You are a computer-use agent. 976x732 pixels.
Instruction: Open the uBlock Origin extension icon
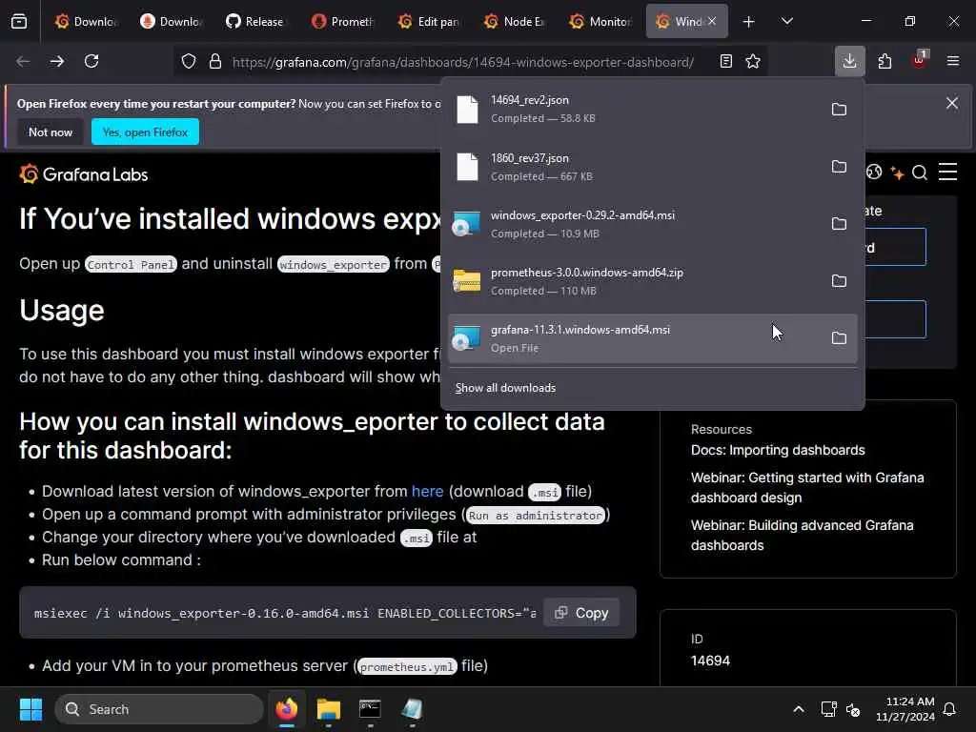click(x=920, y=60)
